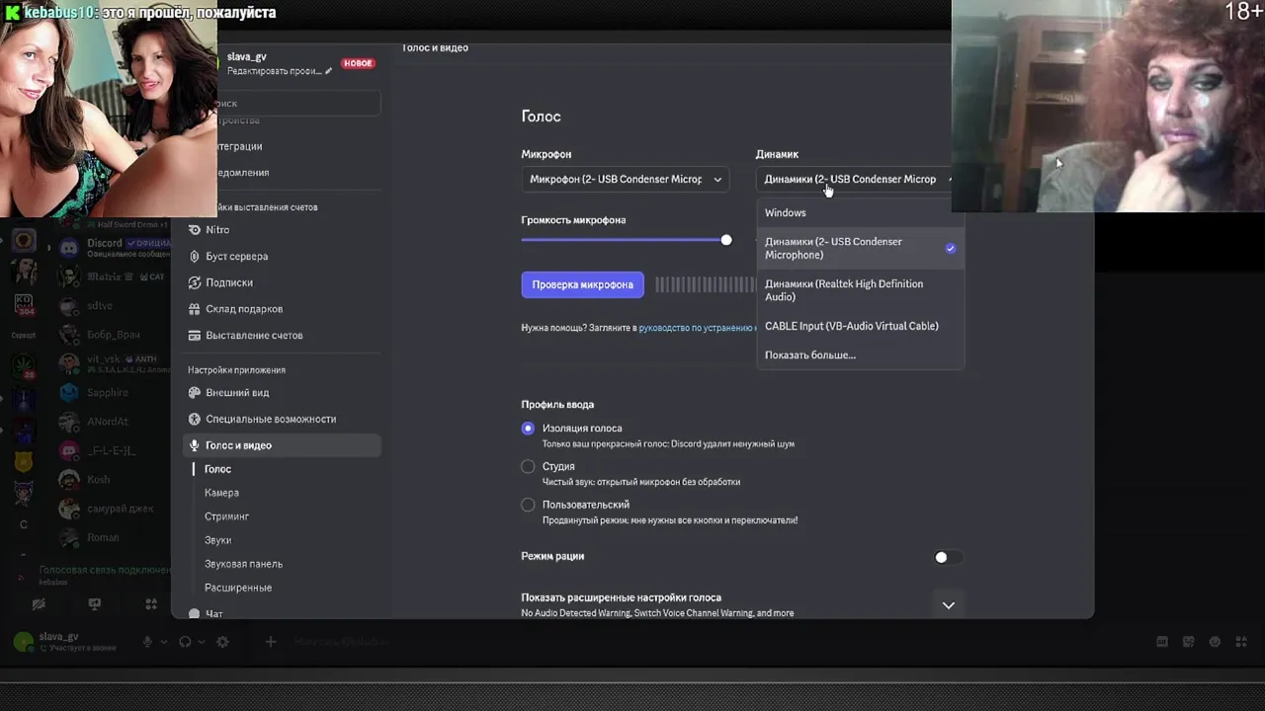Click the Проверка микрофона button
The width and height of the screenshot is (1265, 711).
(x=582, y=284)
